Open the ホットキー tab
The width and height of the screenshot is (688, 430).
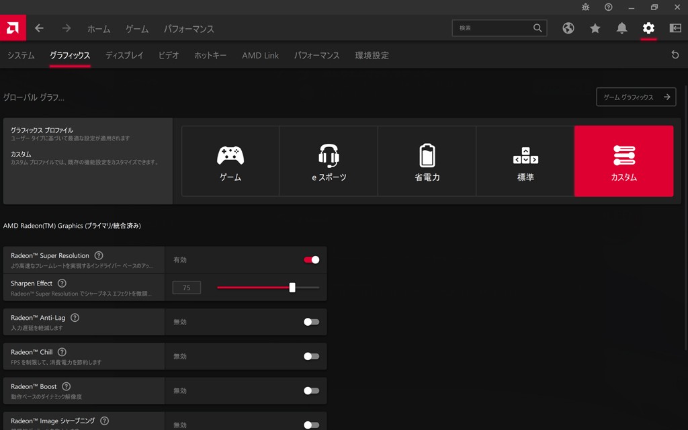point(210,56)
